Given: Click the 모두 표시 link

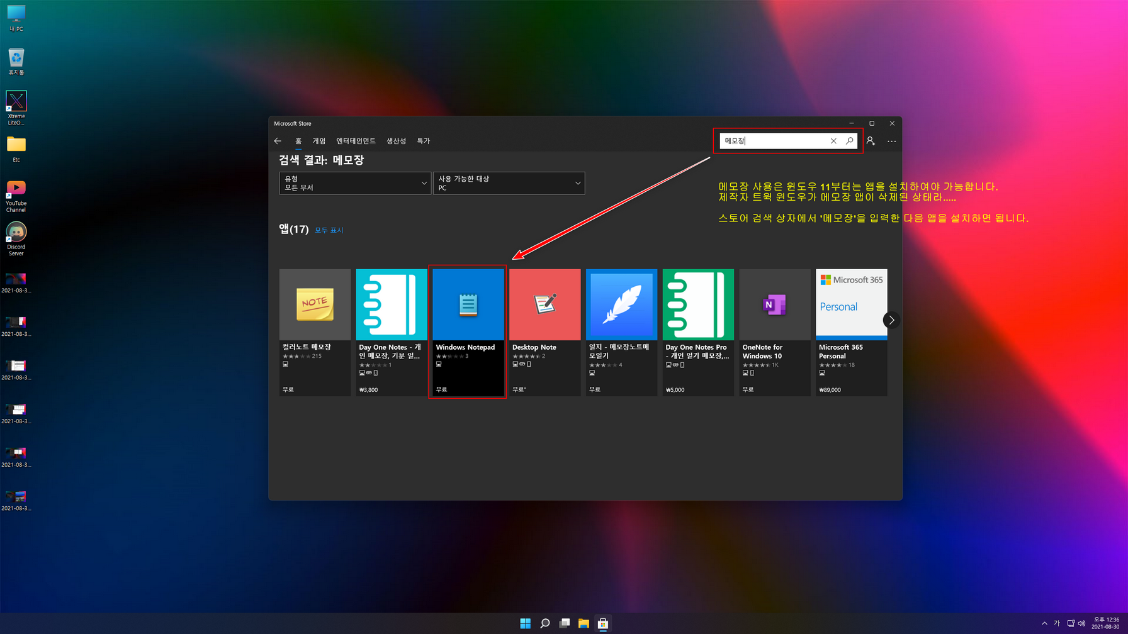Looking at the screenshot, I should coord(329,230).
